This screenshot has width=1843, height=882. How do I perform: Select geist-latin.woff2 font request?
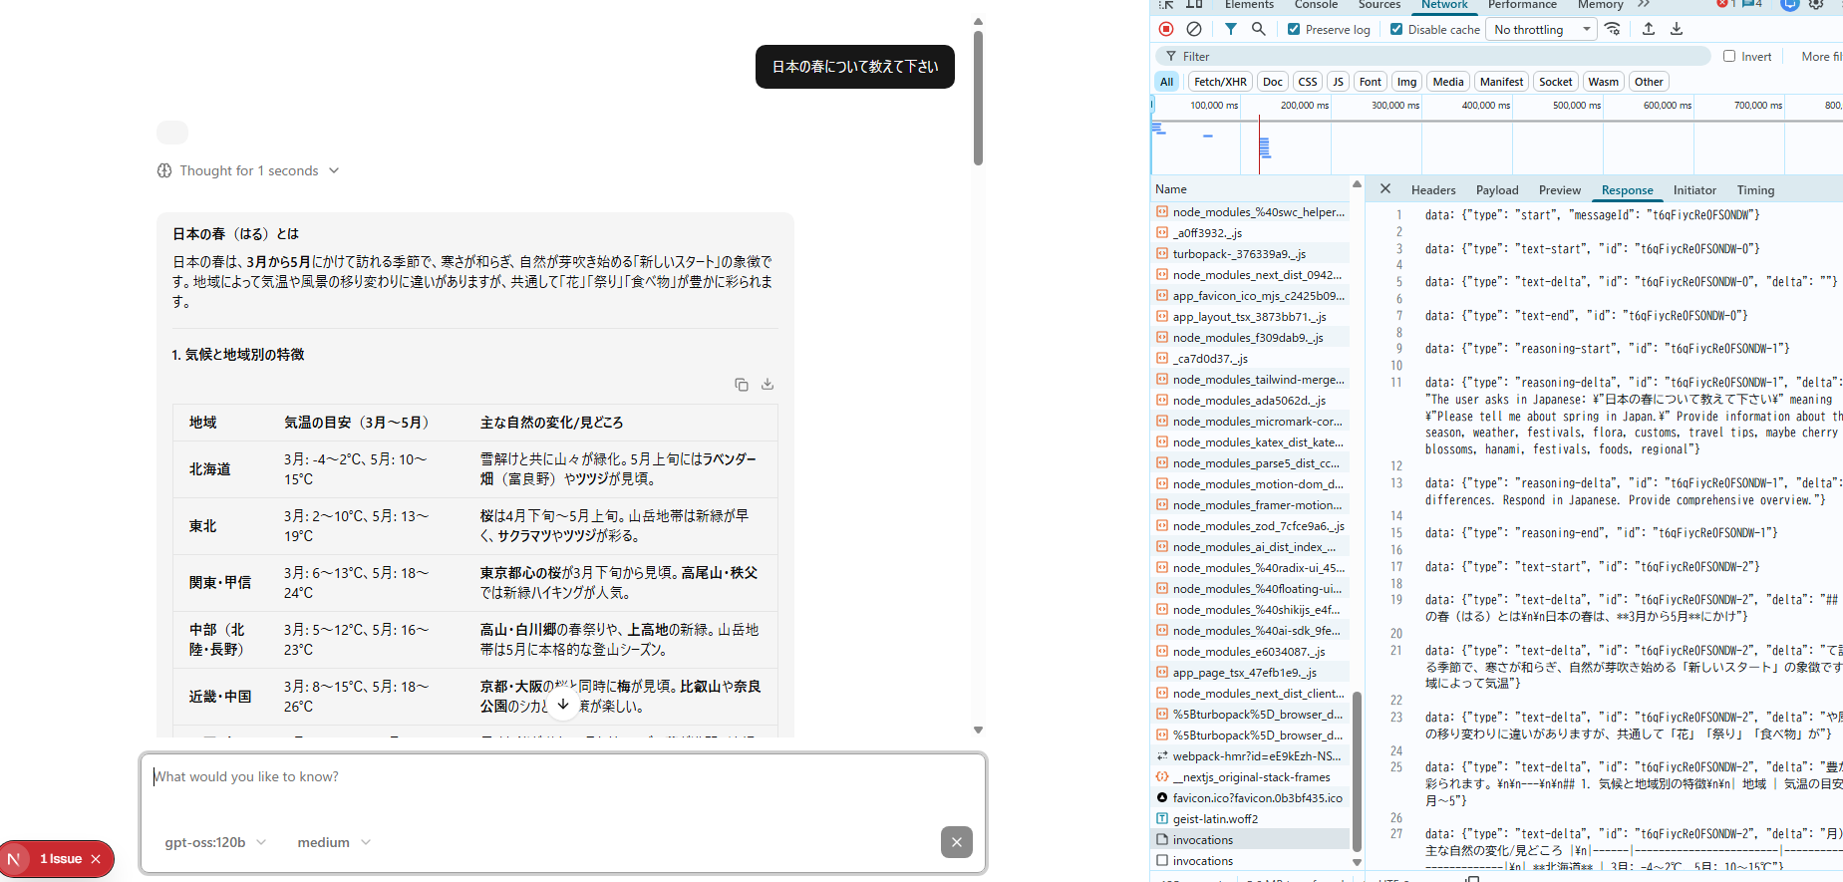point(1250,819)
